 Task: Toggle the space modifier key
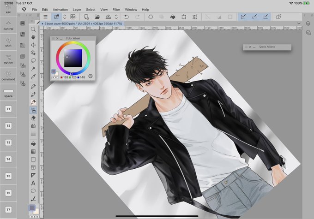[8, 93]
